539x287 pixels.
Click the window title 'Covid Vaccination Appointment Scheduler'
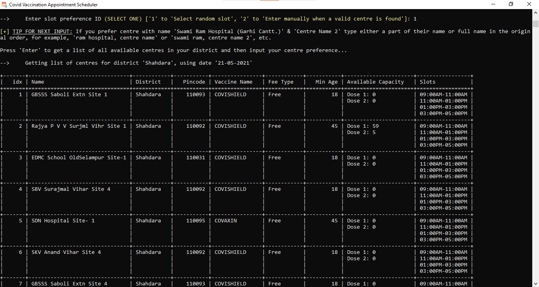(54, 5)
